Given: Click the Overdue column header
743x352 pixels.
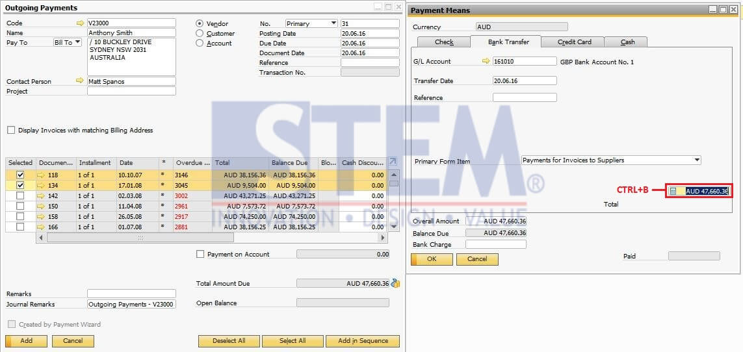Looking at the screenshot, I should [192, 163].
